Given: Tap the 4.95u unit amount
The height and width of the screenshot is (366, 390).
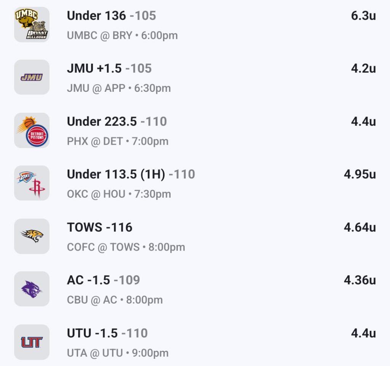Looking at the screenshot, I should pyautogui.click(x=360, y=174).
